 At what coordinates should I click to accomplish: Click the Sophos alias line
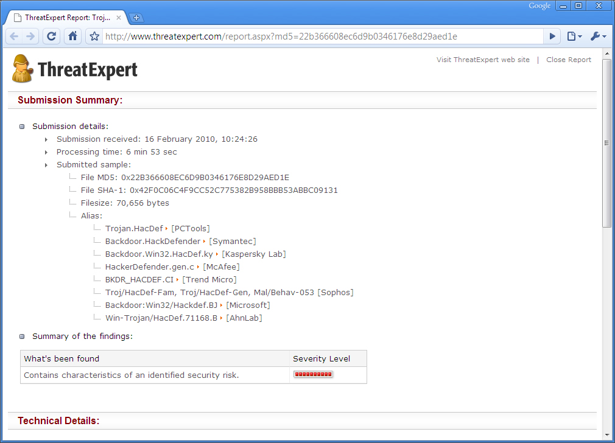229,293
